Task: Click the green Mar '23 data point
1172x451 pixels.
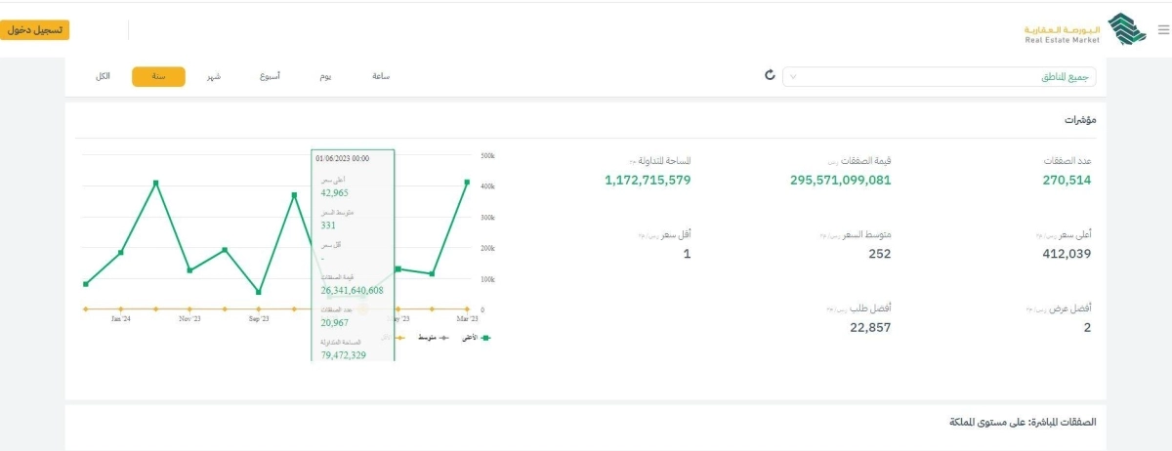Action: (467, 183)
